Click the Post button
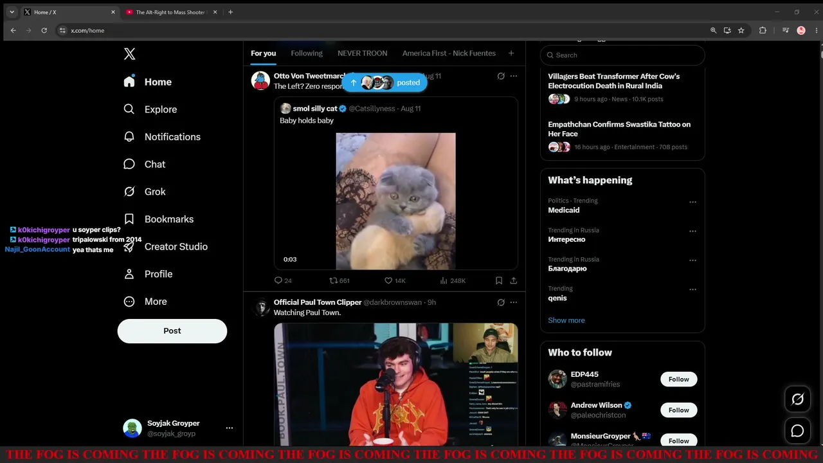The width and height of the screenshot is (823, 463). coord(172,331)
